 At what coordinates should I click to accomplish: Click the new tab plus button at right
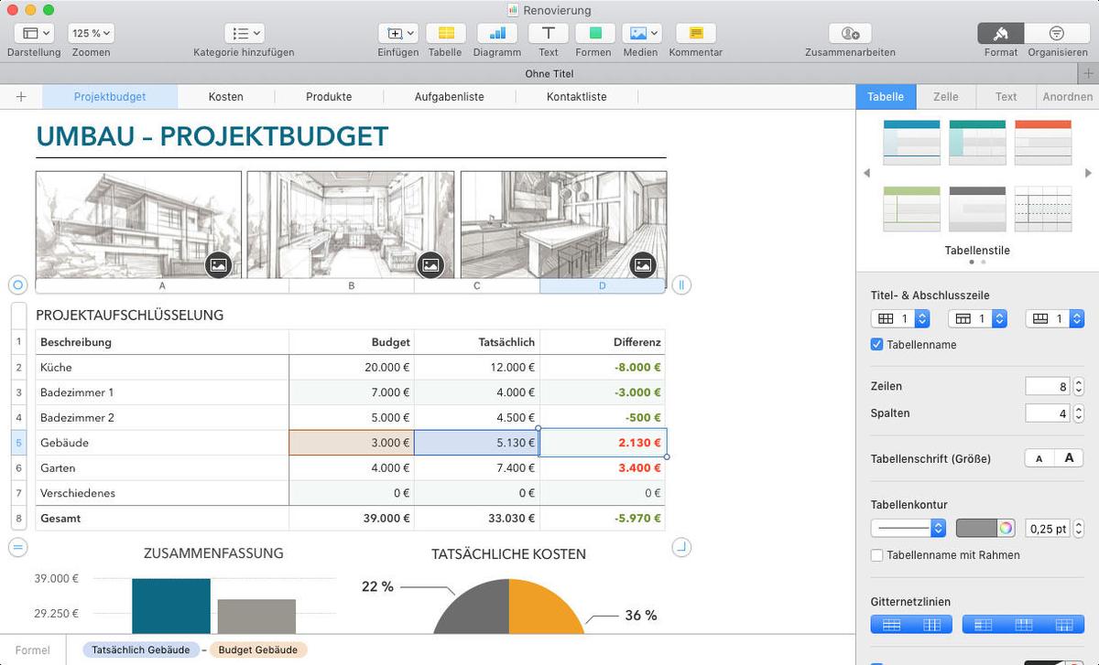point(1088,73)
